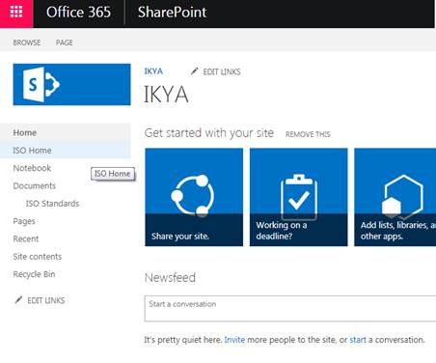This screenshot has width=436, height=363.
Task: Click the pencil icon beside top EDIT LINKS
Action: (194, 71)
